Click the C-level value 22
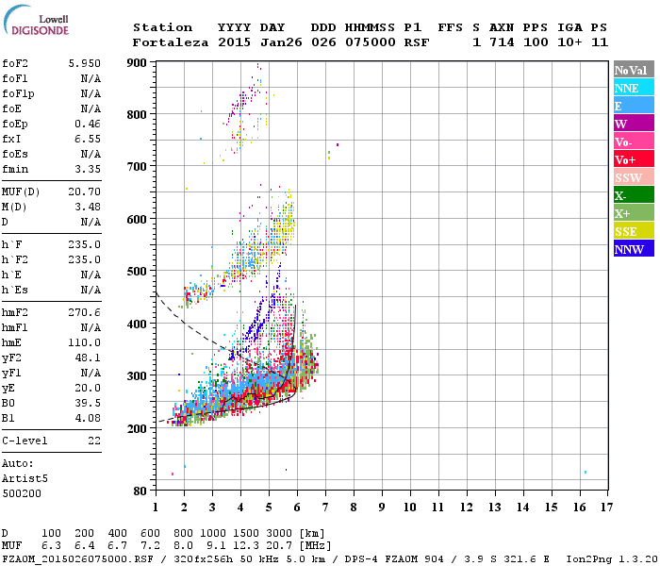This screenshot has width=660, height=566. pos(94,441)
